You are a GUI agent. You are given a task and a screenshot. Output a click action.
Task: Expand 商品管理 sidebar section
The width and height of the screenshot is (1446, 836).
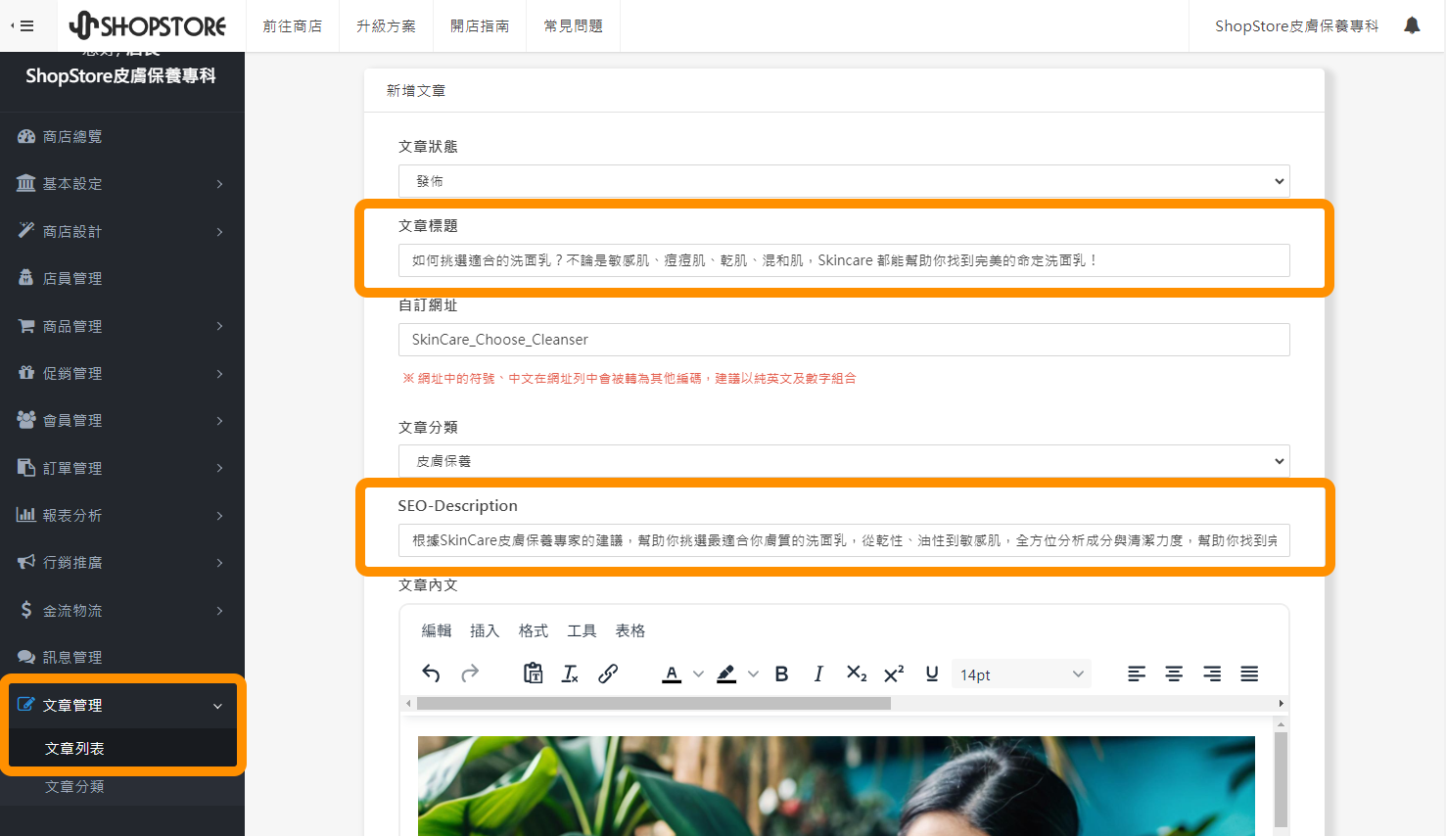click(x=122, y=326)
